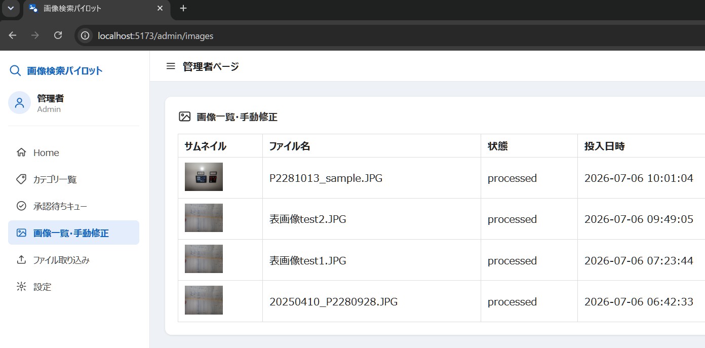Open 設定 in the sidebar
Screen dimensions: 705x348
[73, 287]
